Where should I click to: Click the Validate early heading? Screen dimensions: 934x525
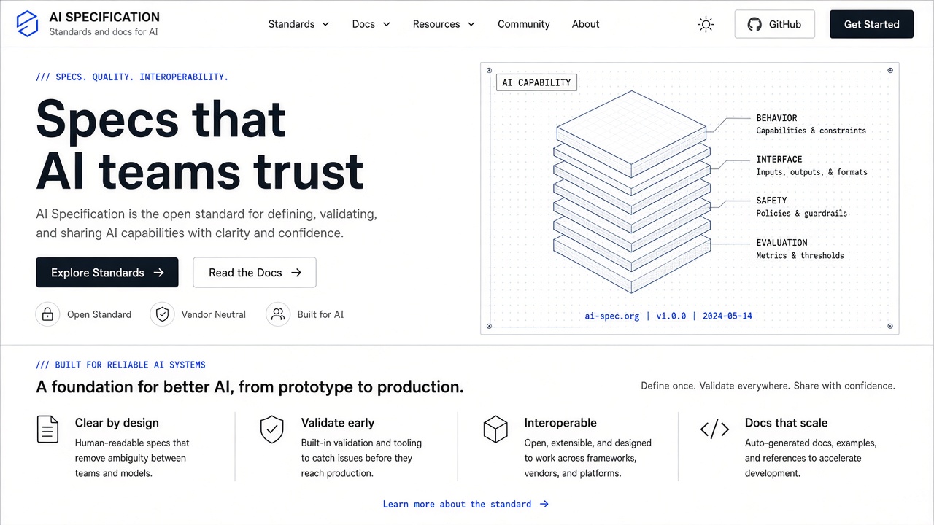338,423
